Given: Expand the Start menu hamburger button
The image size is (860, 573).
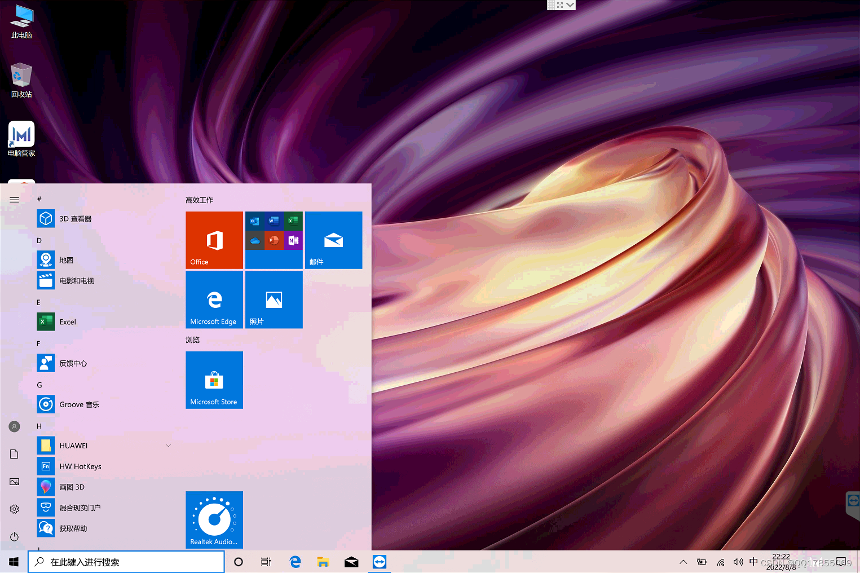Looking at the screenshot, I should tap(14, 200).
